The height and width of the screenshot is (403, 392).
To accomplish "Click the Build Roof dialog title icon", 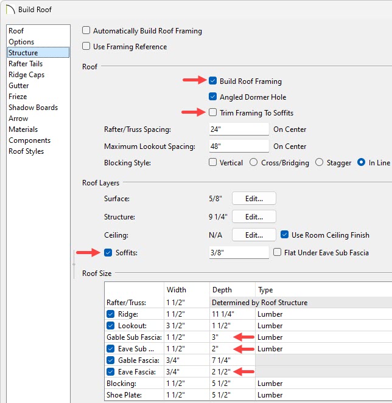I will click(x=10, y=10).
